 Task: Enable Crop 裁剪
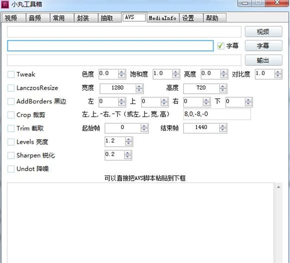coord(11,115)
